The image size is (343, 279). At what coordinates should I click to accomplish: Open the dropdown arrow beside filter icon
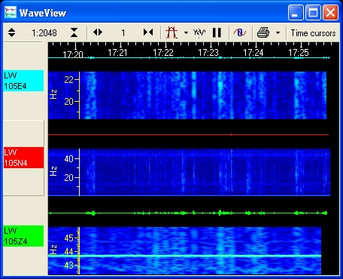pyautogui.click(x=186, y=32)
